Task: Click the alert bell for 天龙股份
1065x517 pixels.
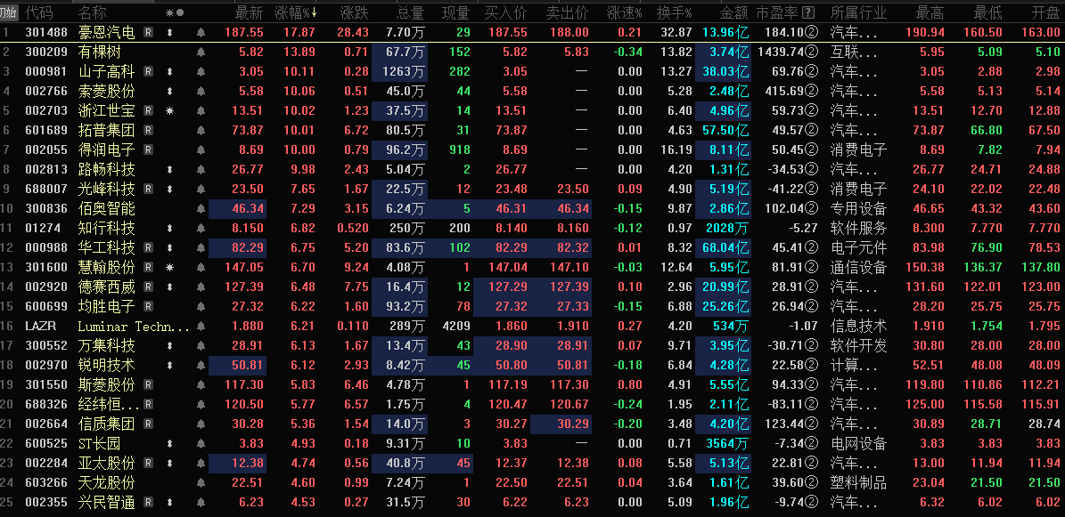Action: (x=201, y=483)
